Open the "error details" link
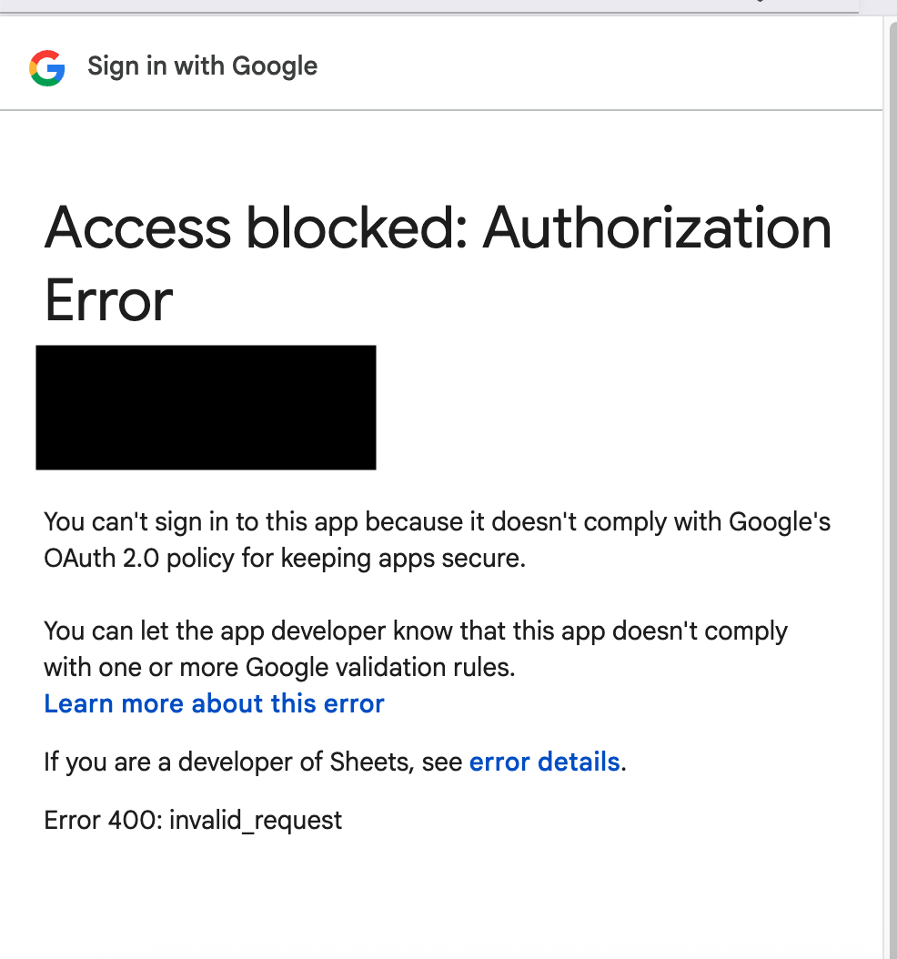The image size is (897, 959). tap(544, 762)
